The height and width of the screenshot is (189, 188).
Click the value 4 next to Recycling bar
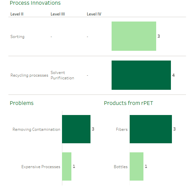coord(173,75)
